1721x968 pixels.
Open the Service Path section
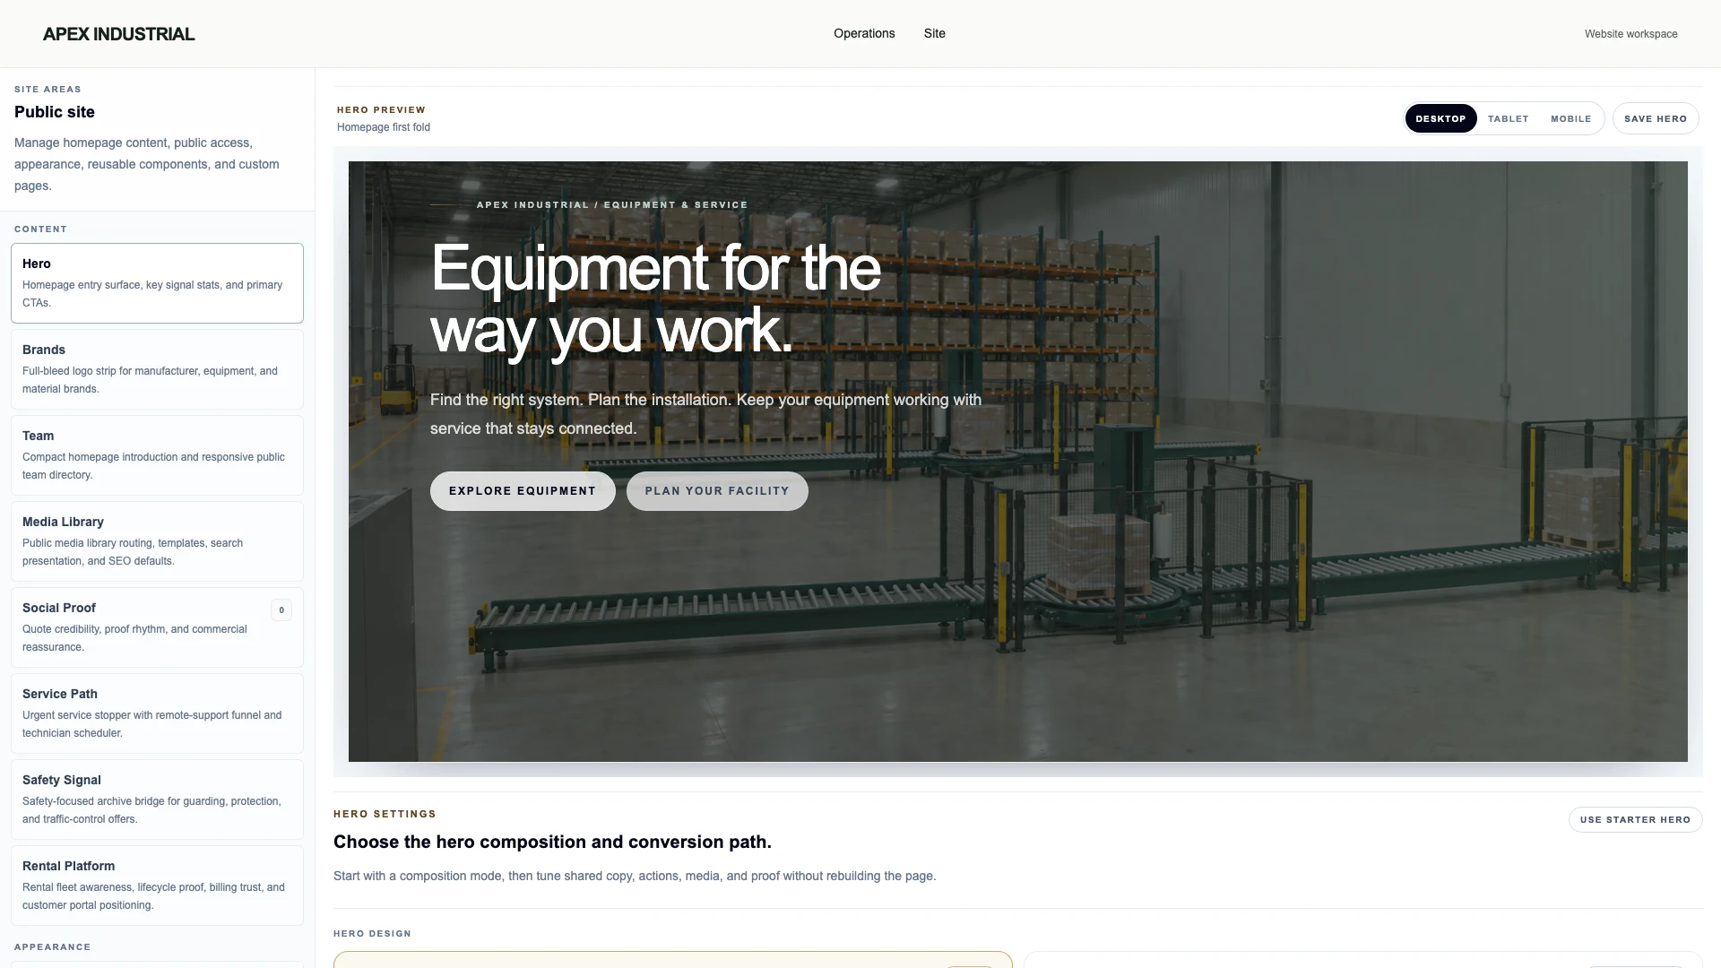point(157,713)
